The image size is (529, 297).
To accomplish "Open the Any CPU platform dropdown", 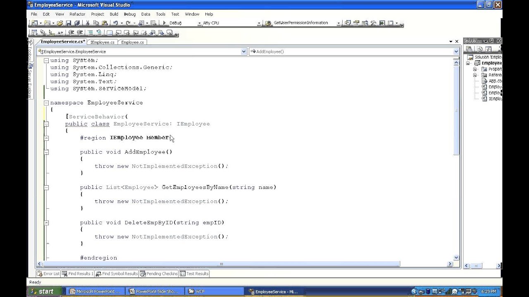I will point(259,24).
